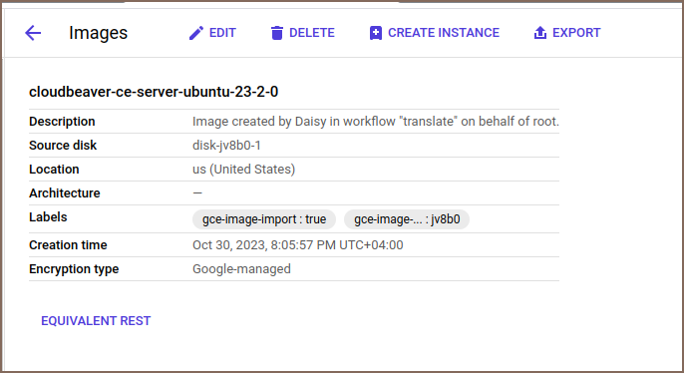Viewport: 684px width, 373px height.
Task: Click the creation time value
Action: click(297, 245)
